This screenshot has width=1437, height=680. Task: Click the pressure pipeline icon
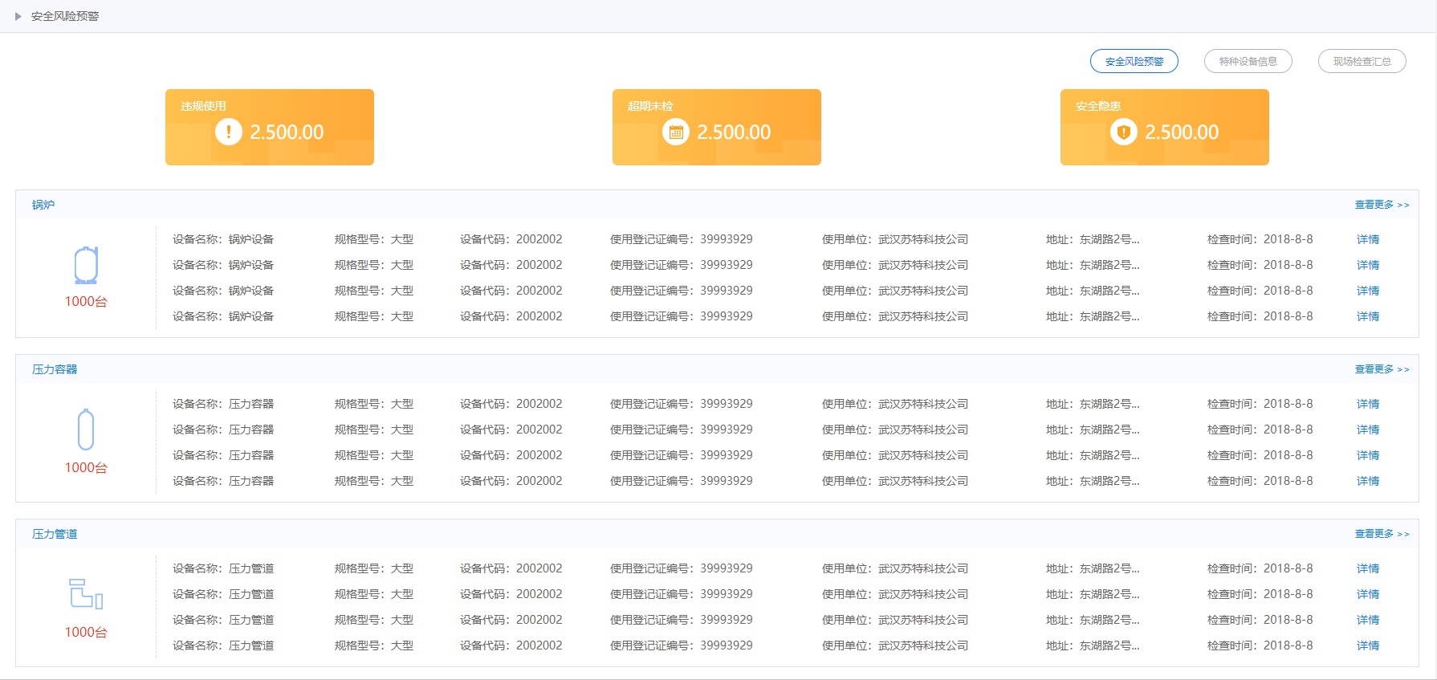86,594
